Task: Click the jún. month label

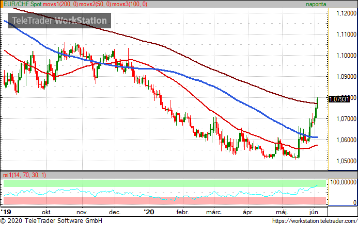Action: pos(315,212)
